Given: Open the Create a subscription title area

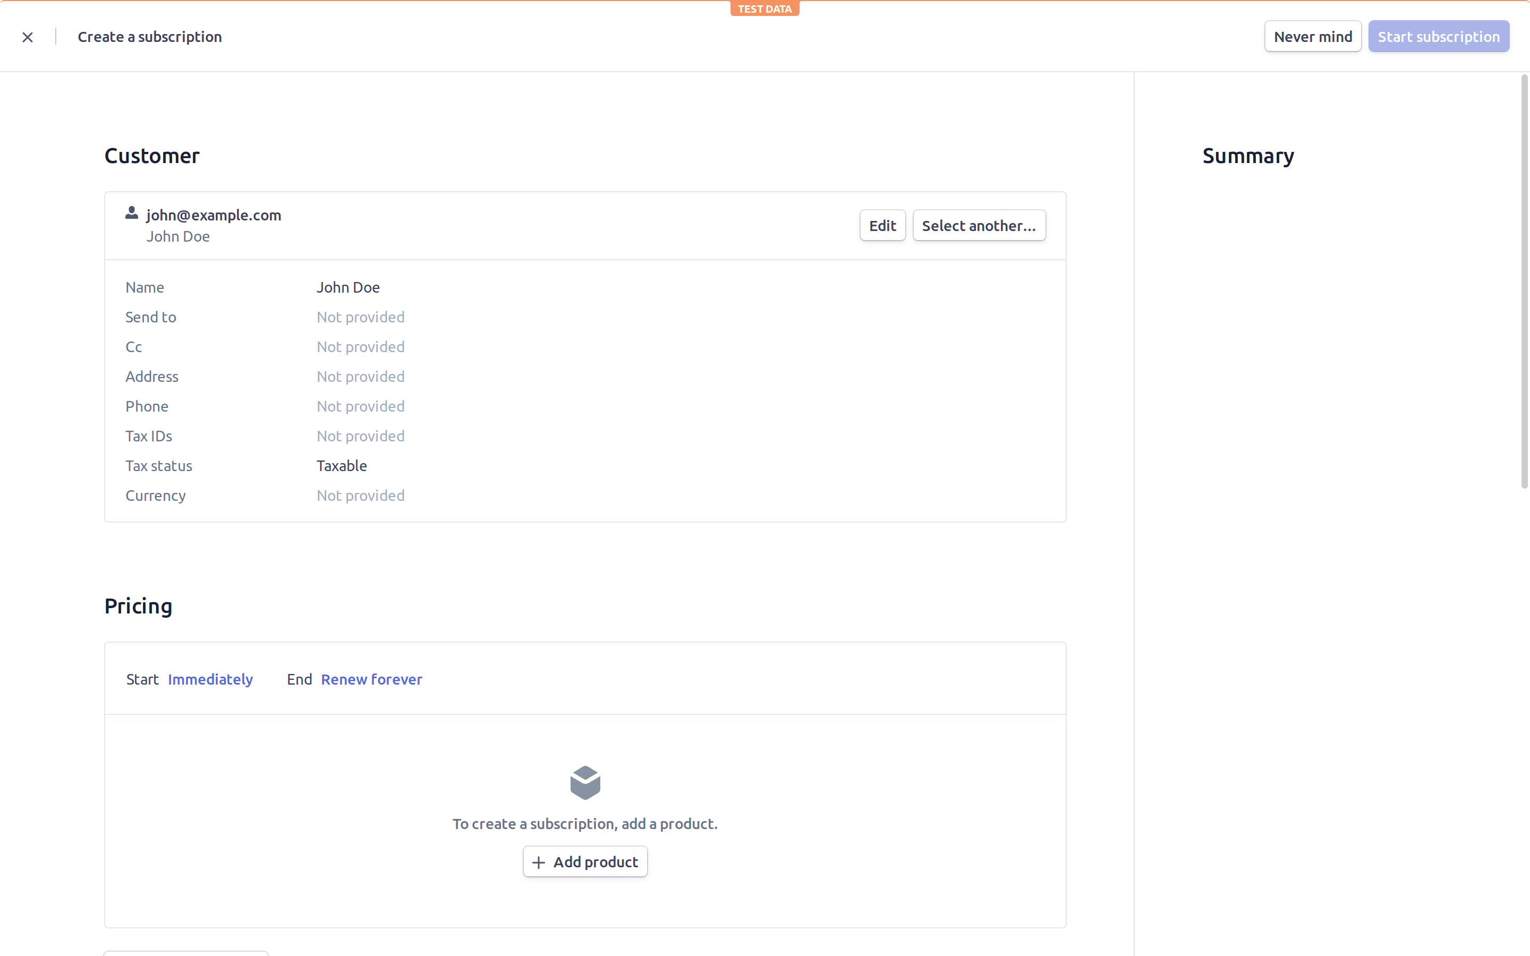Looking at the screenshot, I should 149,37.
